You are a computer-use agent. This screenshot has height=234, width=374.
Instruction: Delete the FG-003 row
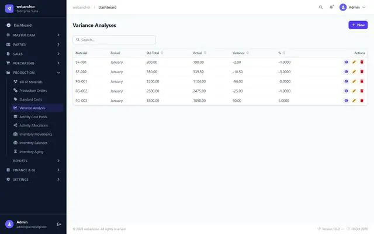(x=362, y=101)
